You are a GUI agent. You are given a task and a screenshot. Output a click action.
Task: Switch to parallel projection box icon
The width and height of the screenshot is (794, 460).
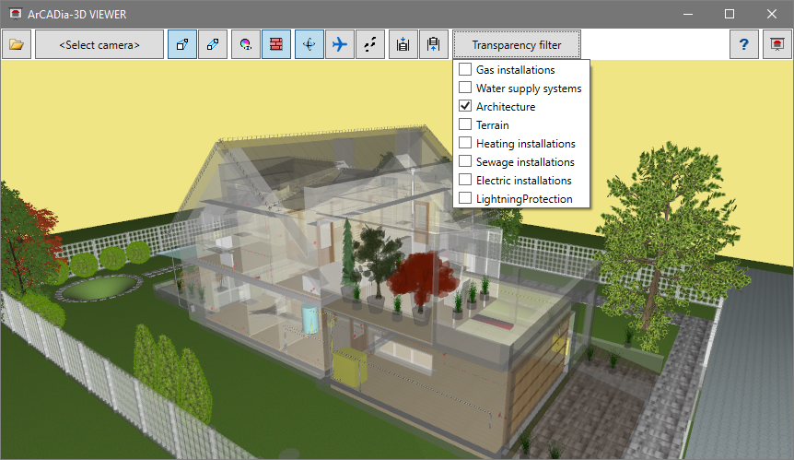click(213, 44)
